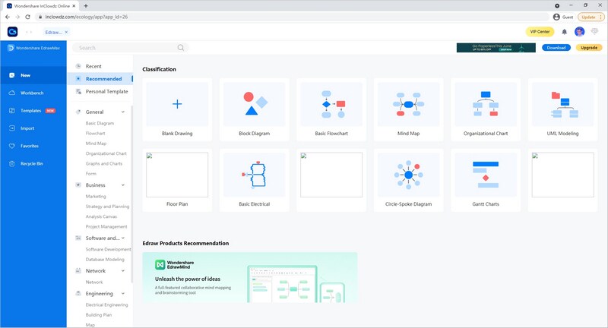This screenshot has height=328, width=608.
Task: Go back using browser back arrow
Action: 8,17
